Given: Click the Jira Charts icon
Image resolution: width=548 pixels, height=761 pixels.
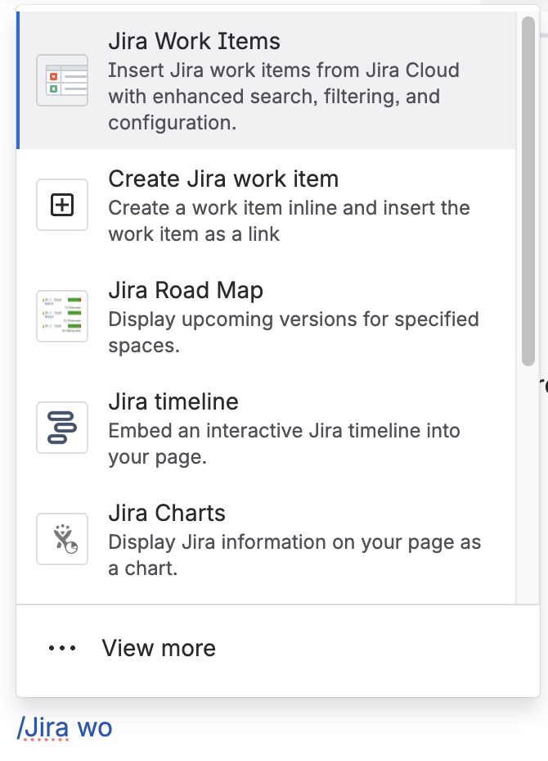Looking at the screenshot, I should click(62, 538).
